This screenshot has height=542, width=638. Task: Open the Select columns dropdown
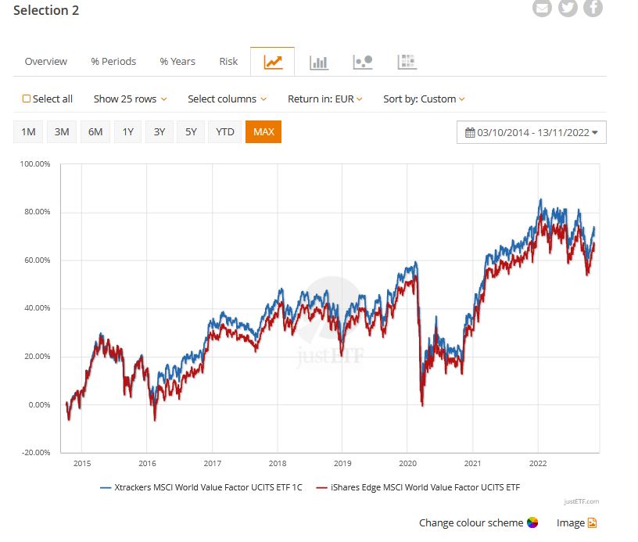coord(227,99)
